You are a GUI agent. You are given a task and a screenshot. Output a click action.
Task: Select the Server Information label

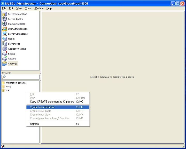point(18,14)
